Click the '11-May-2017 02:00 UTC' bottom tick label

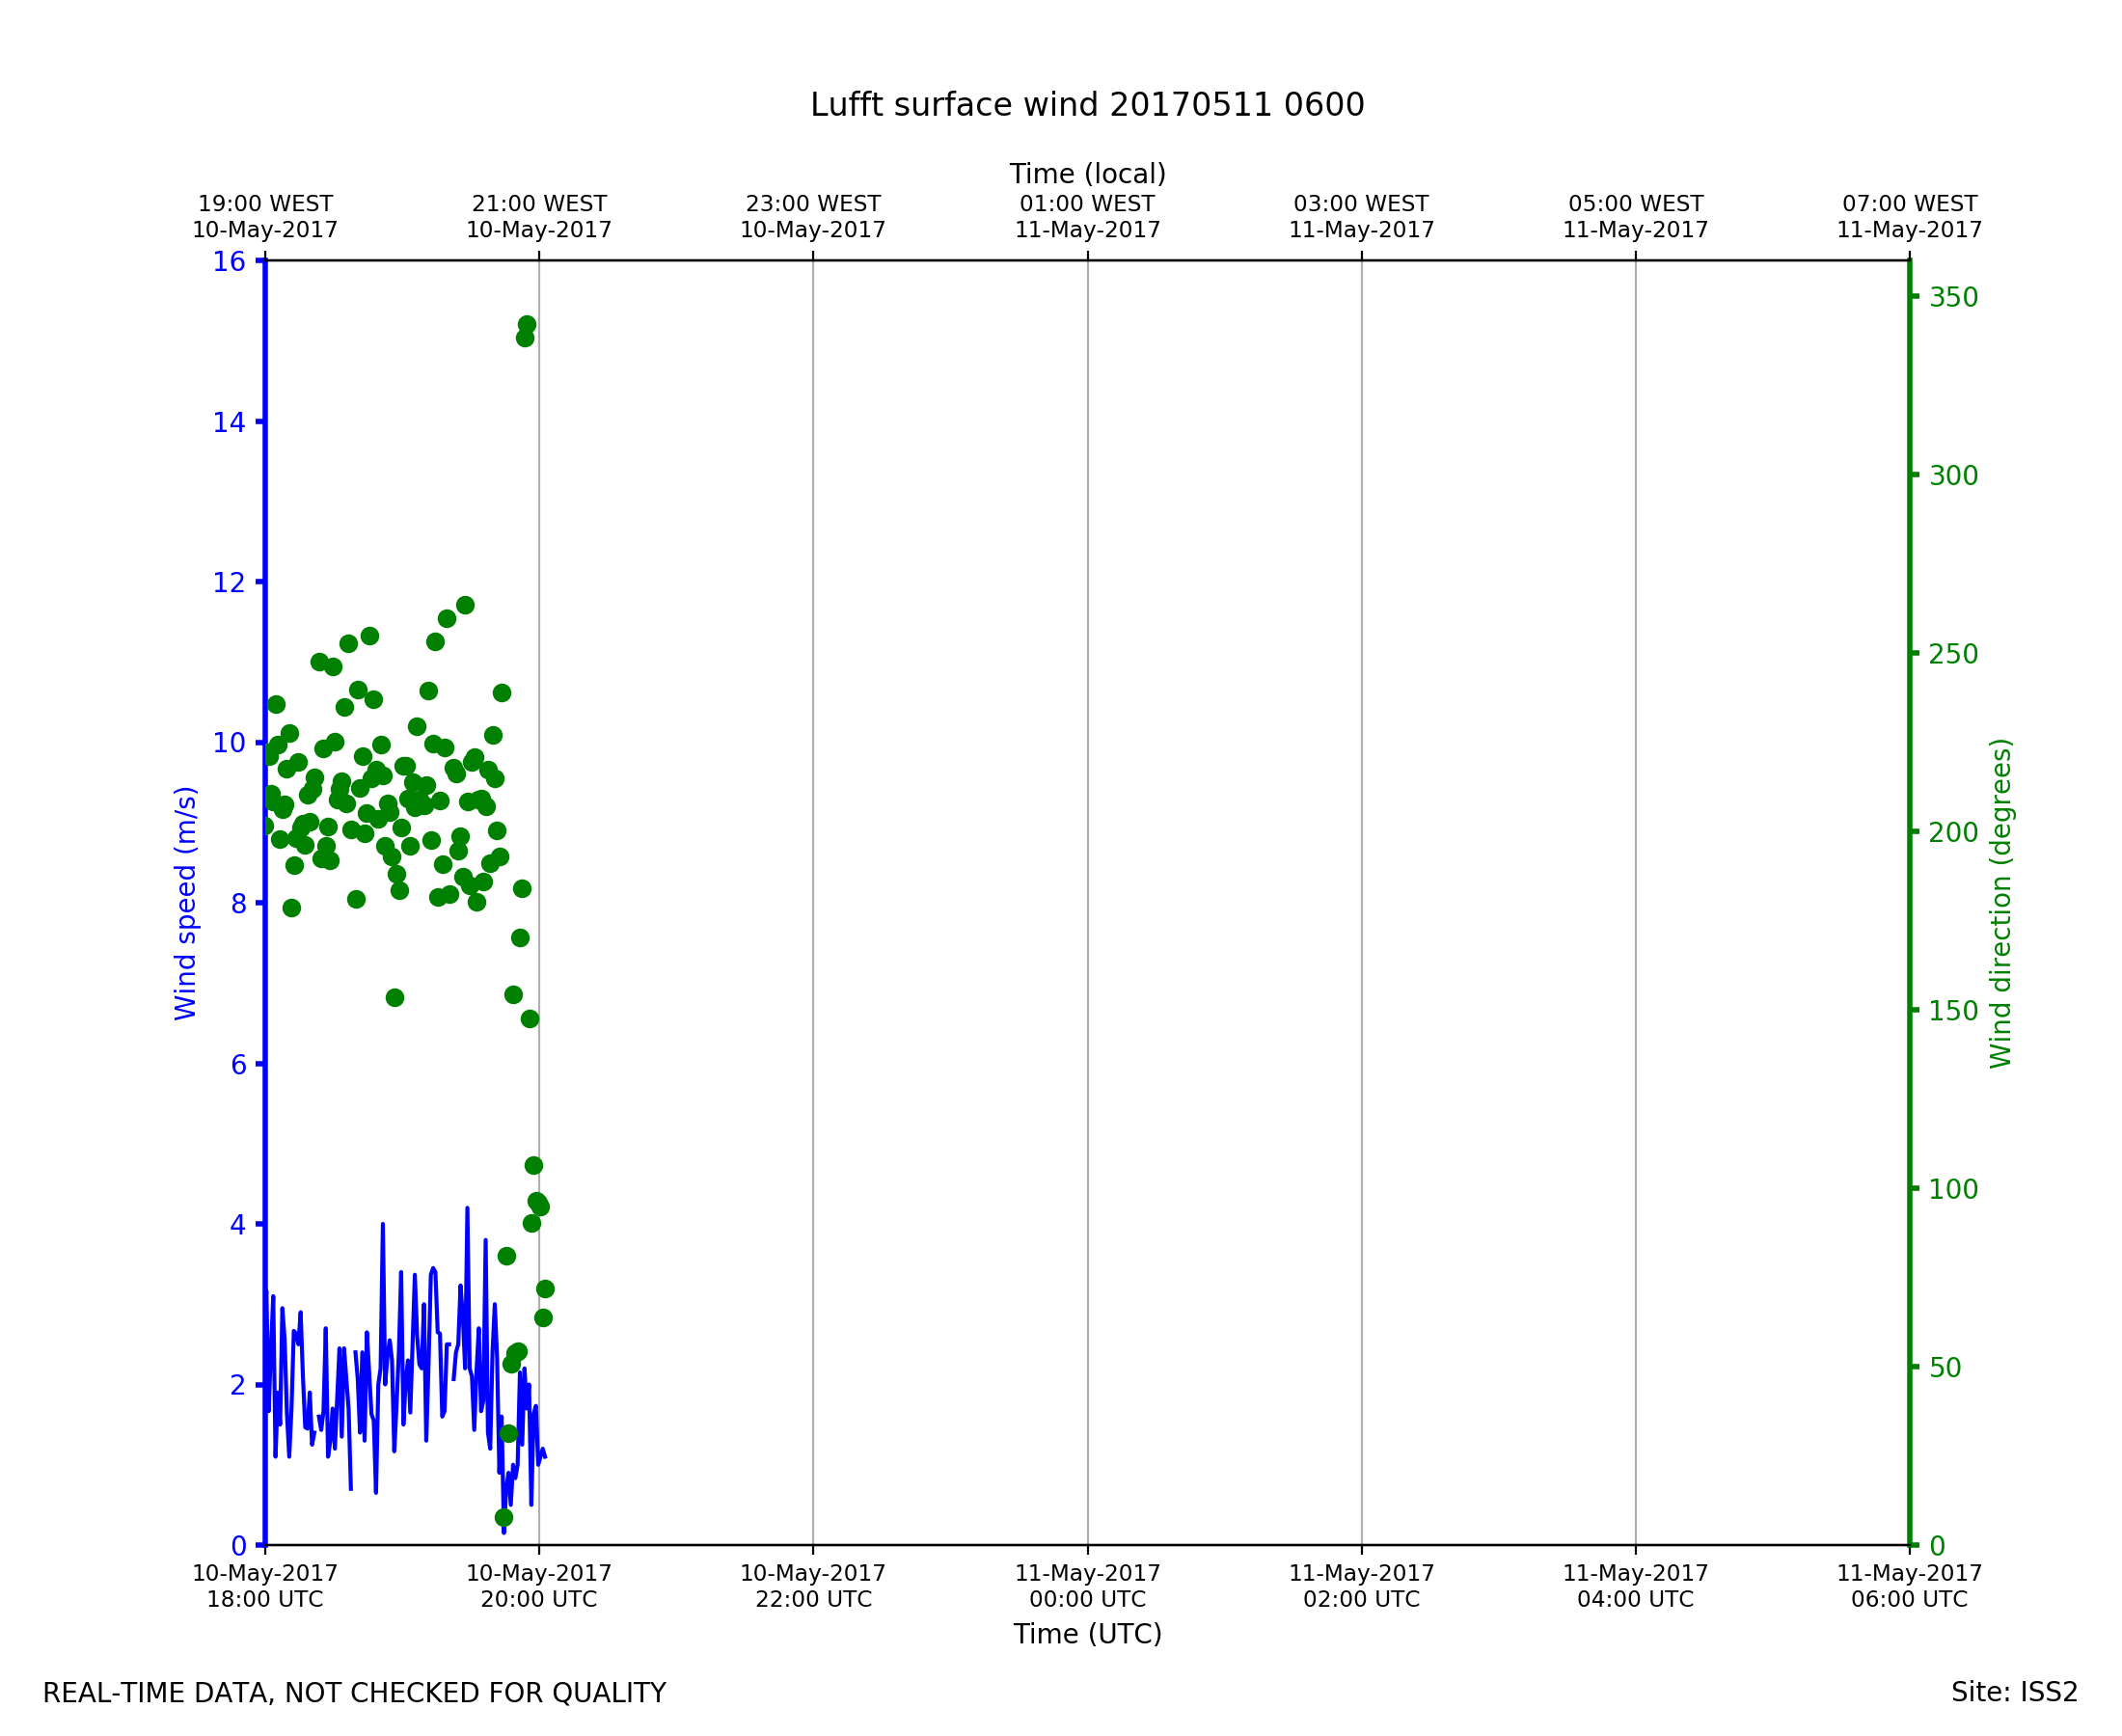(x=1361, y=1586)
